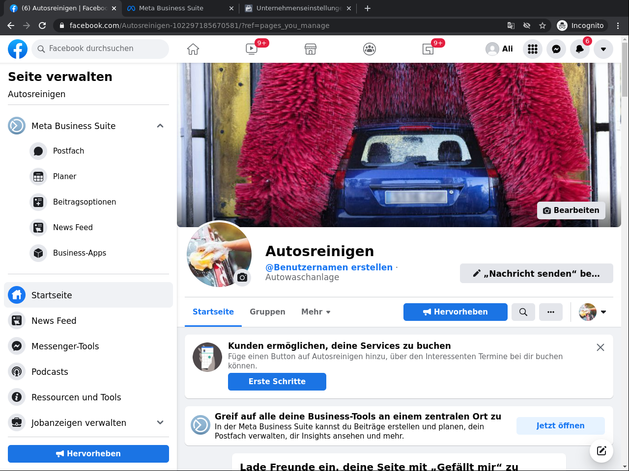Open Podcasts in the sidebar
This screenshot has width=629, height=471.
[x=88, y=372]
